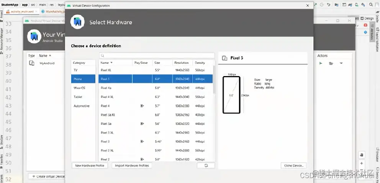Screen dimensions: 380x183
Task: Click the red error indicator in layout editor
Action: point(365,25)
